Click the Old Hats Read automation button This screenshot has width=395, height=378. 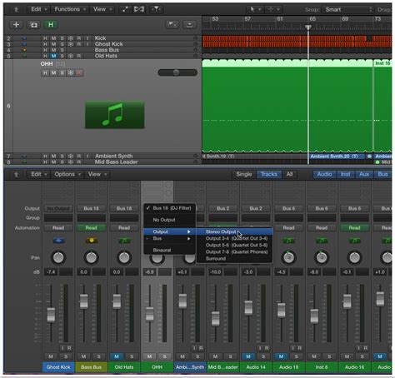click(x=124, y=228)
